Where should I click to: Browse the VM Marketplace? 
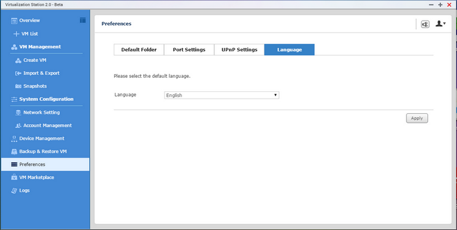tap(37, 177)
